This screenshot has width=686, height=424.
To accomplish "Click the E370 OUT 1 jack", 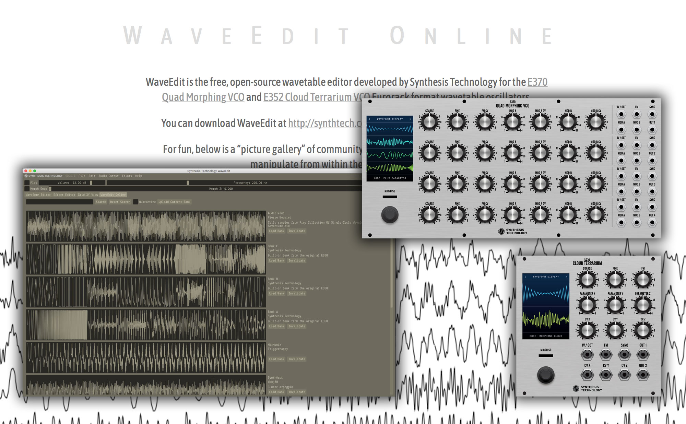I will 652,130.
